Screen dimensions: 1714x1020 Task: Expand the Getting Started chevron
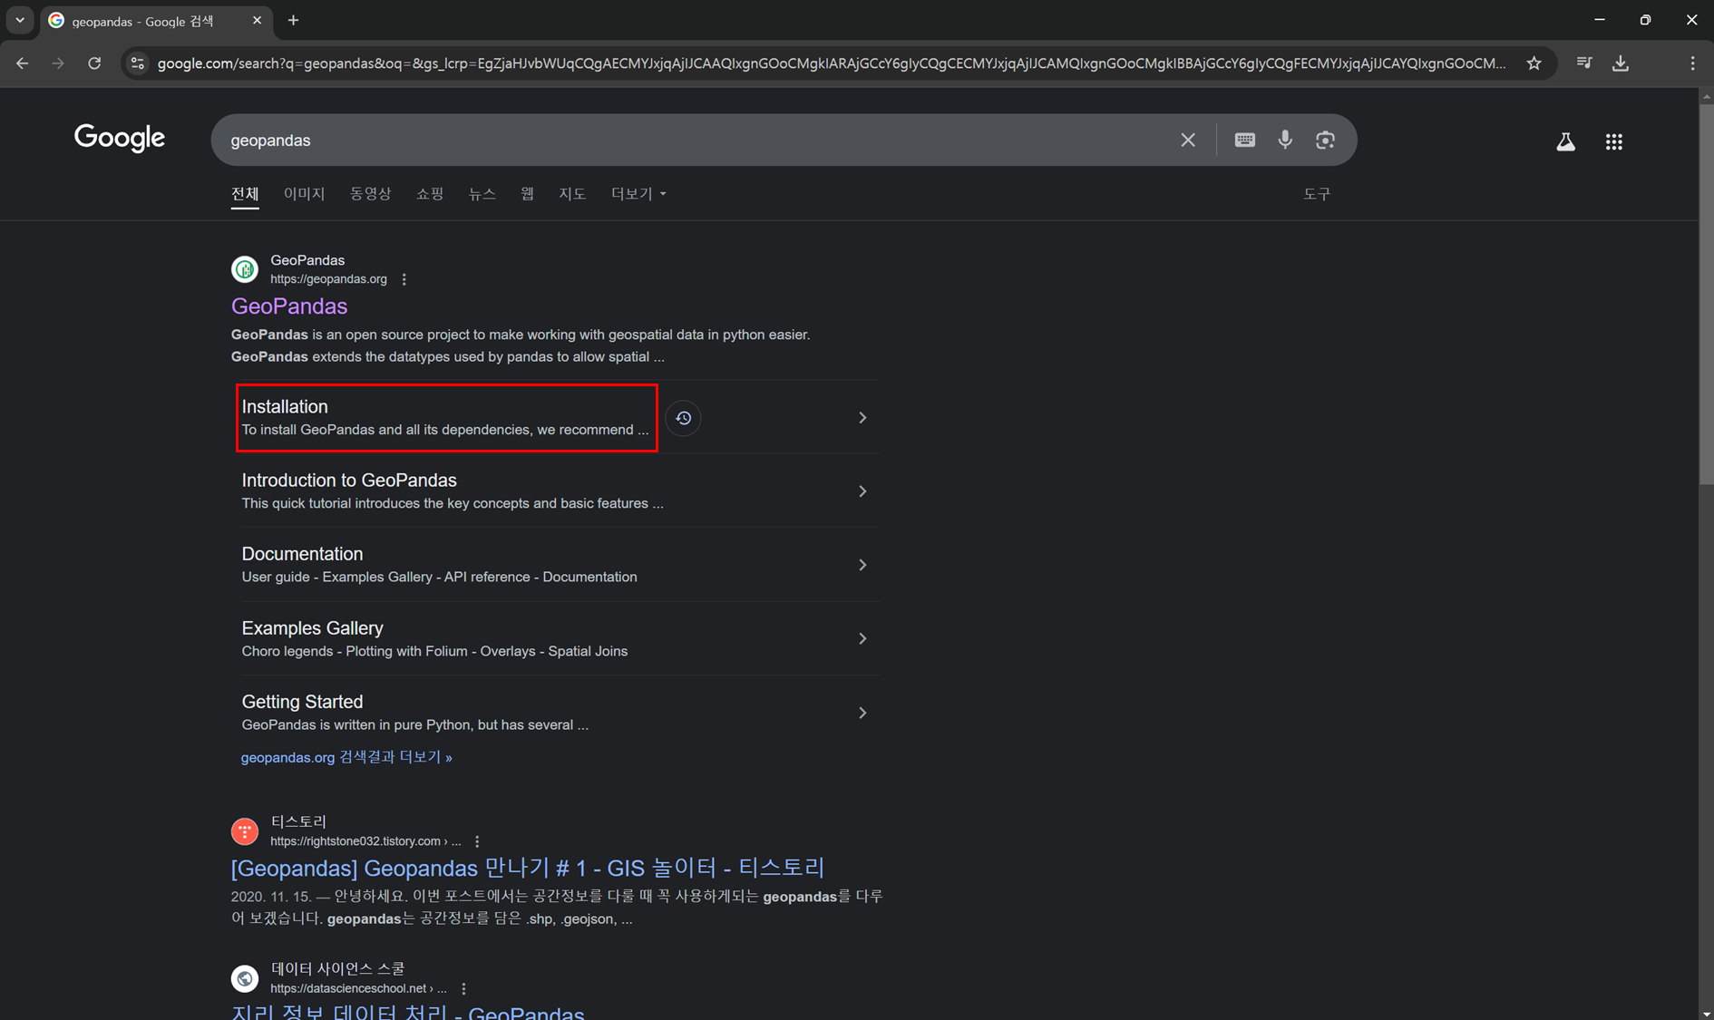[x=862, y=713]
